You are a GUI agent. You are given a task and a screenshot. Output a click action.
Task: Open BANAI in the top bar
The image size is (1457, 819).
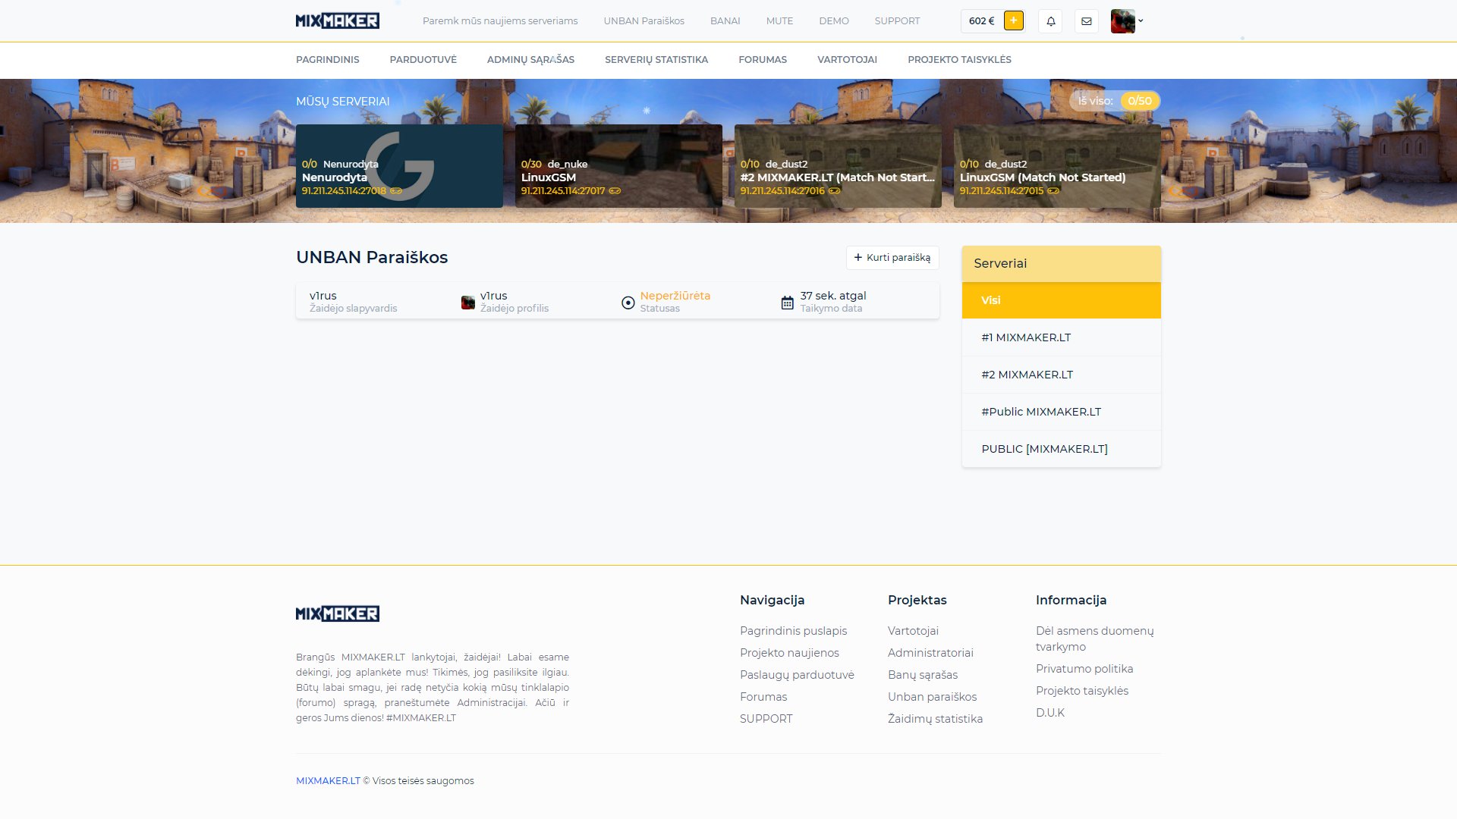point(725,21)
